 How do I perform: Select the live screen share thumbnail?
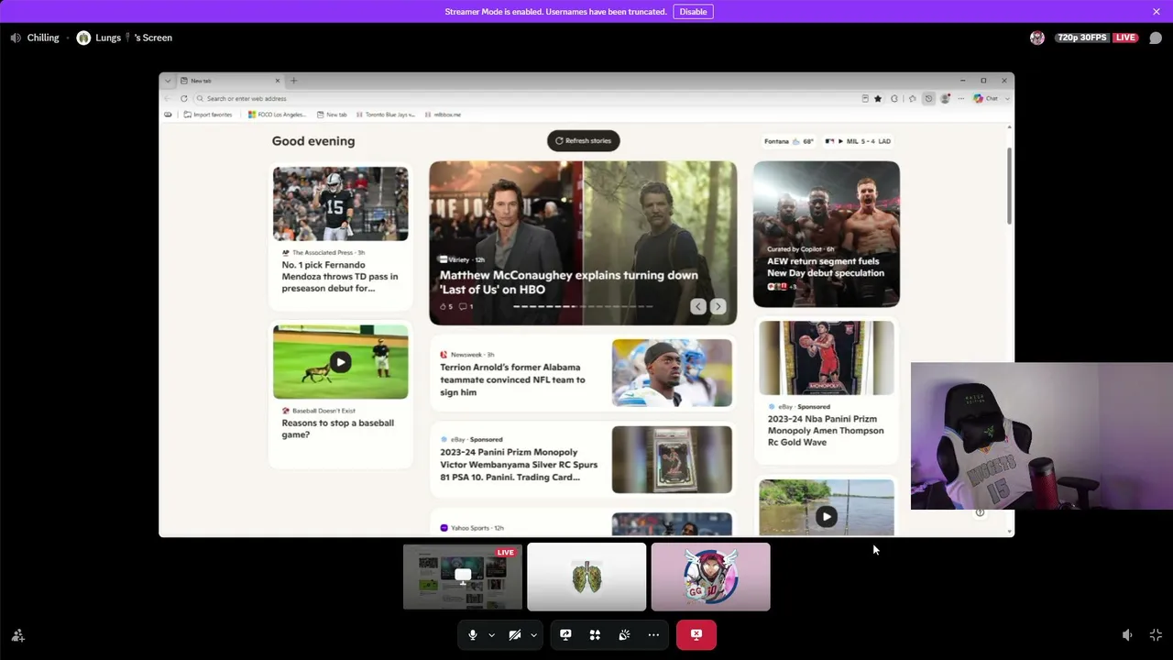tap(463, 577)
